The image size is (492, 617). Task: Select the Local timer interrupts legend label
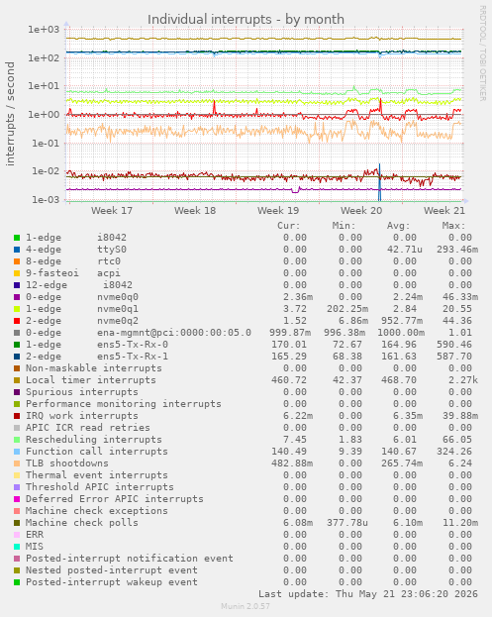(x=91, y=380)
